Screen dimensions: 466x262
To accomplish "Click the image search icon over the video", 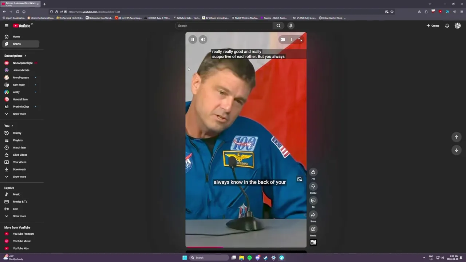I will point(299,179).
